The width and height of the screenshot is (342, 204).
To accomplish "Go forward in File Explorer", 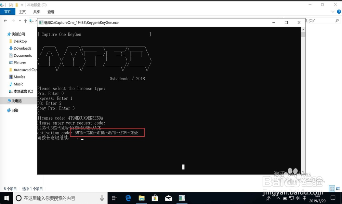I will pyautogui.click(x=13, y=21).
